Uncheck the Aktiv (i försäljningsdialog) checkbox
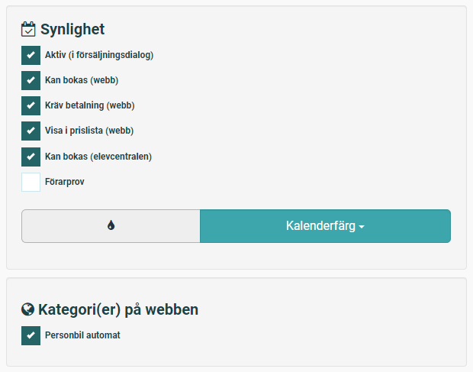This screenshot has height=372, width=473. tap(31, 55)
